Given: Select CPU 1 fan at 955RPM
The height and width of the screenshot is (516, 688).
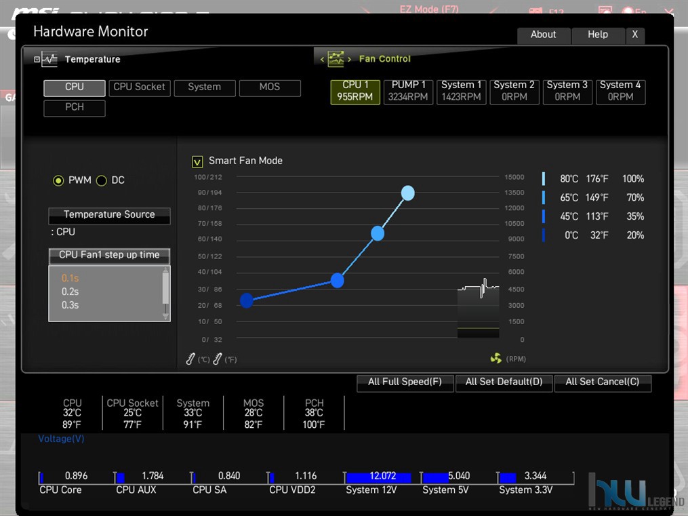Looking at the screenshot, I should pyautogui.click(x=355, y=92).
